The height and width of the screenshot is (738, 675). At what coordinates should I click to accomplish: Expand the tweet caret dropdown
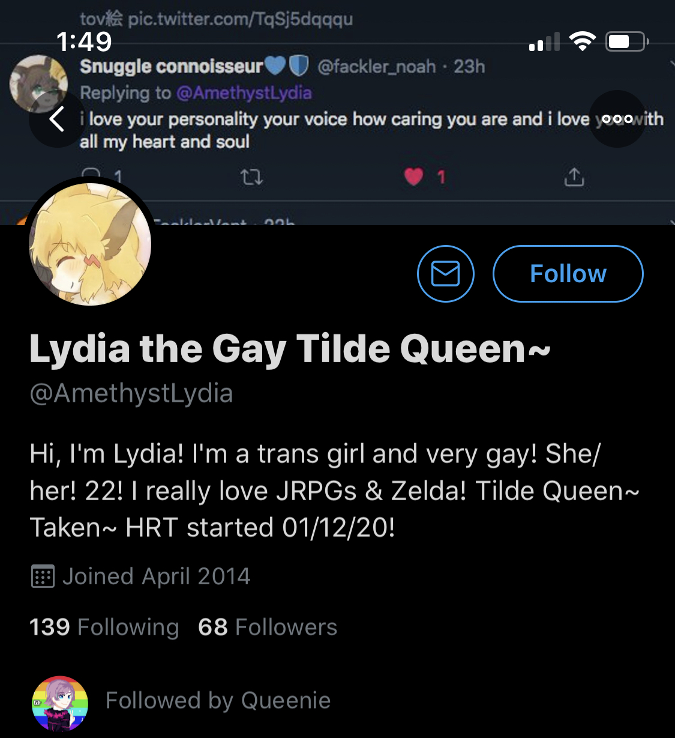[x=671, y=62]
